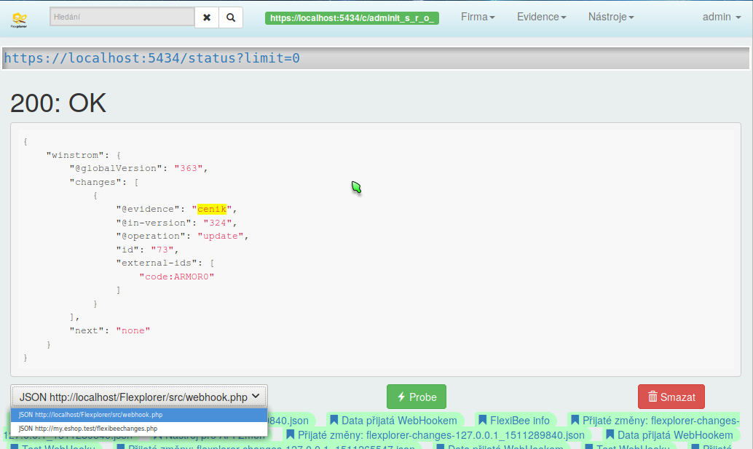753x449 pixels.
Task: Select the "code:ARMOR0" external id value
Action: pos(177,277)
